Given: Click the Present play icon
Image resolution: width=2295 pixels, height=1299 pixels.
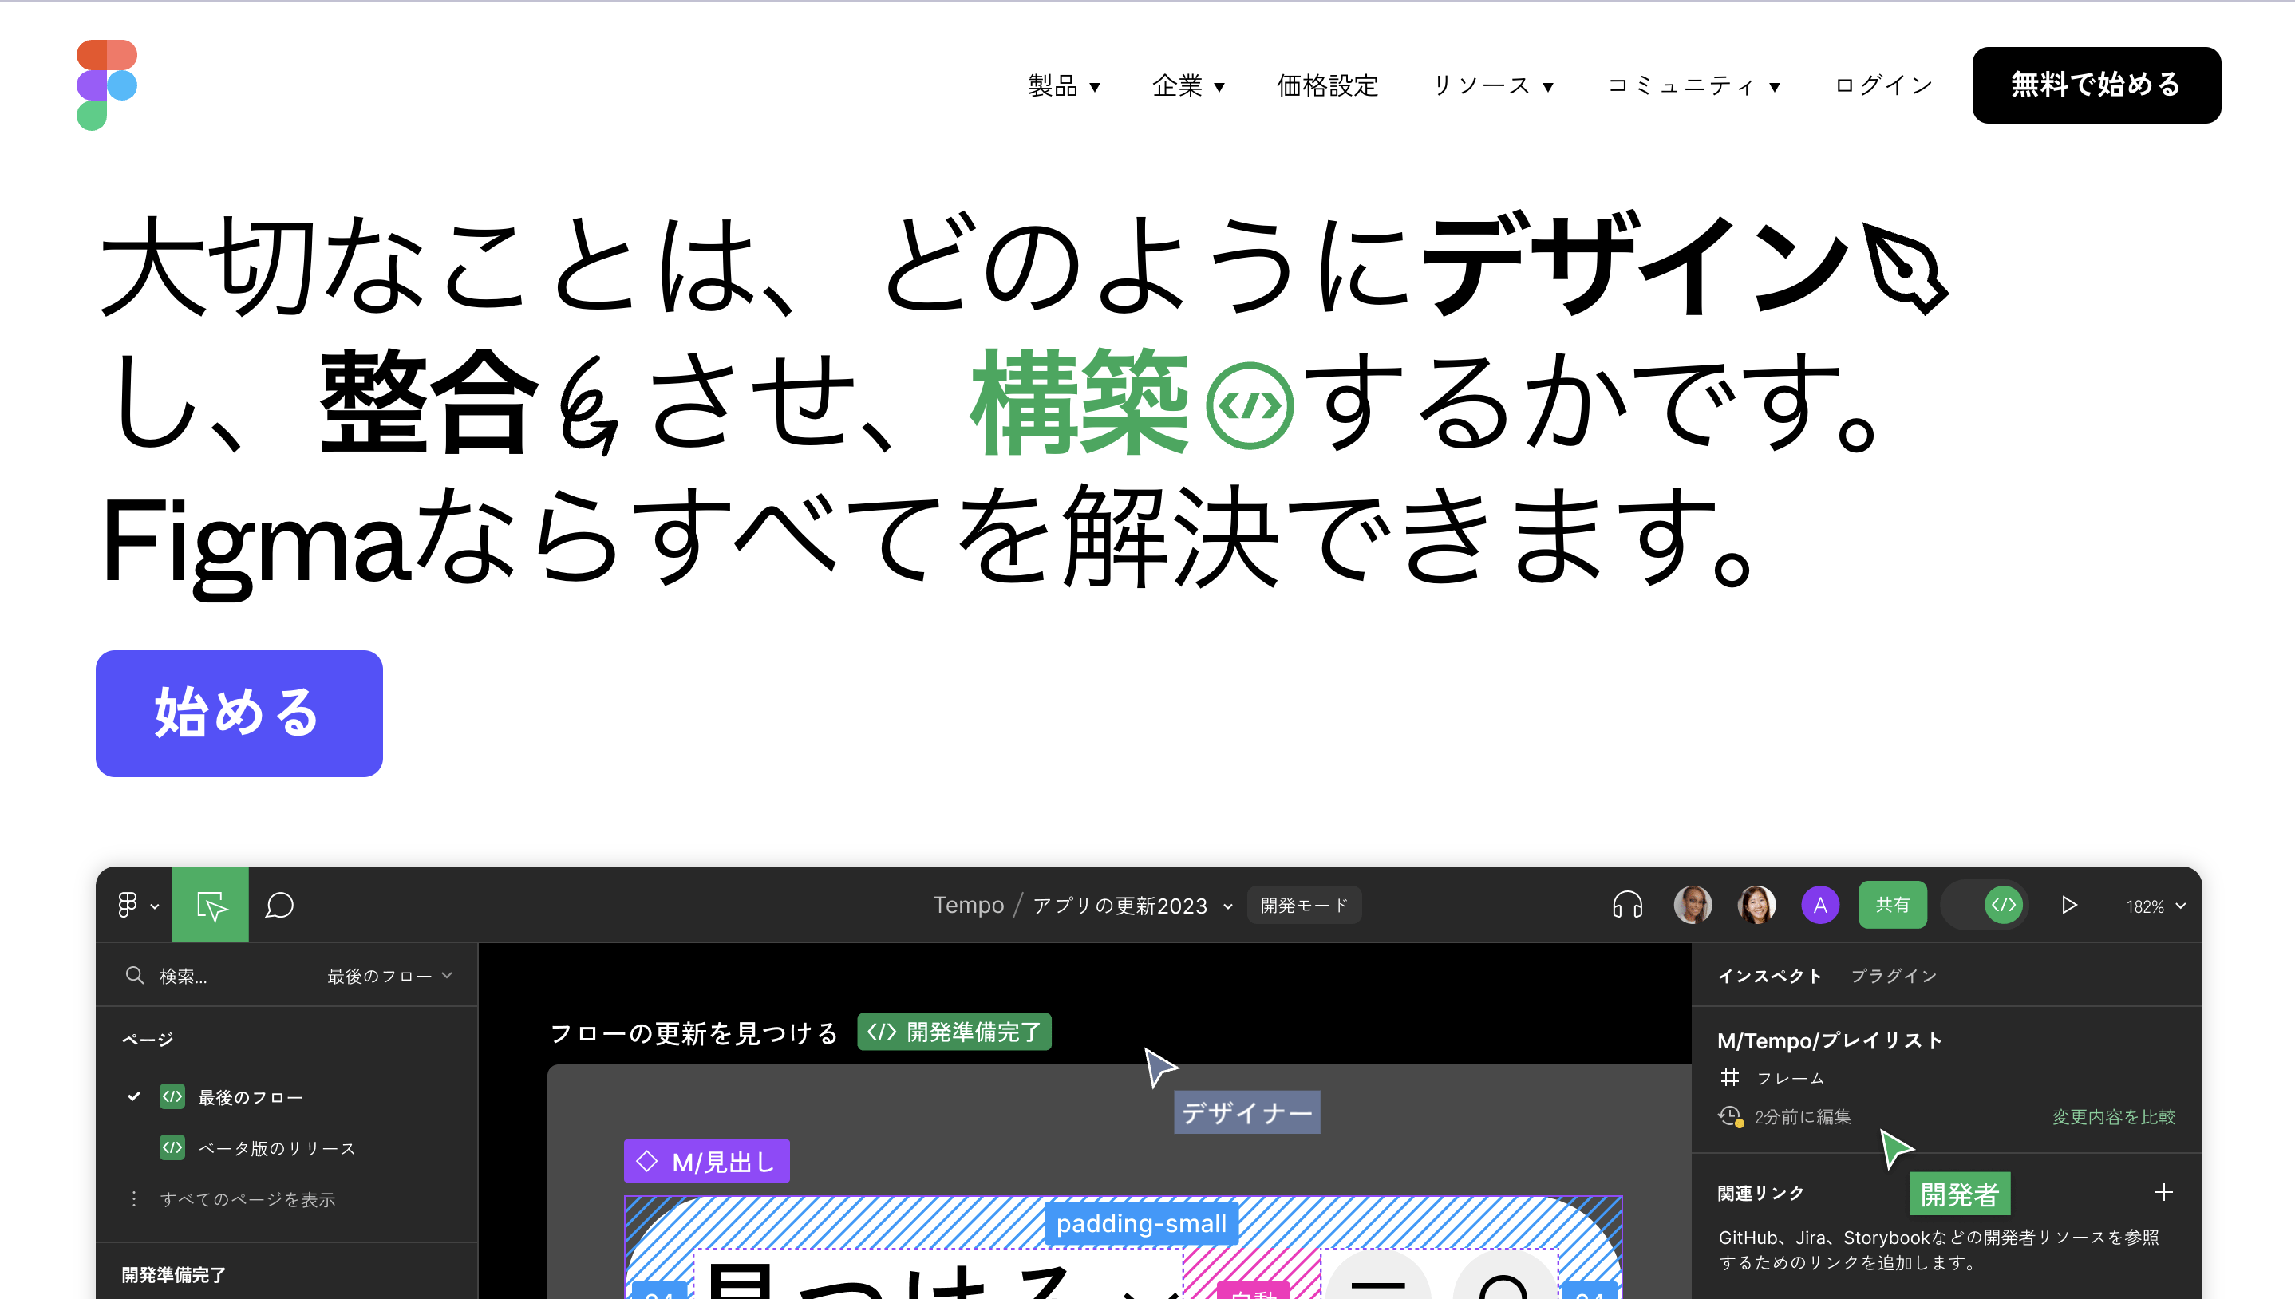Looking at the screenshot, I should tap(2069, 906).
